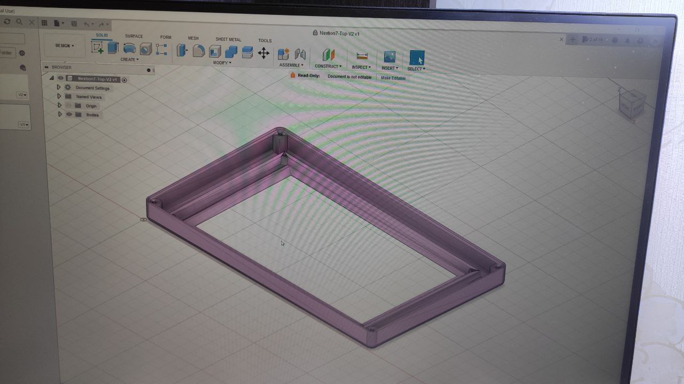Select the Nextion7-Top-V2 v1 browser item
Viewport: 684px width, 384px height.
point(97,79)
